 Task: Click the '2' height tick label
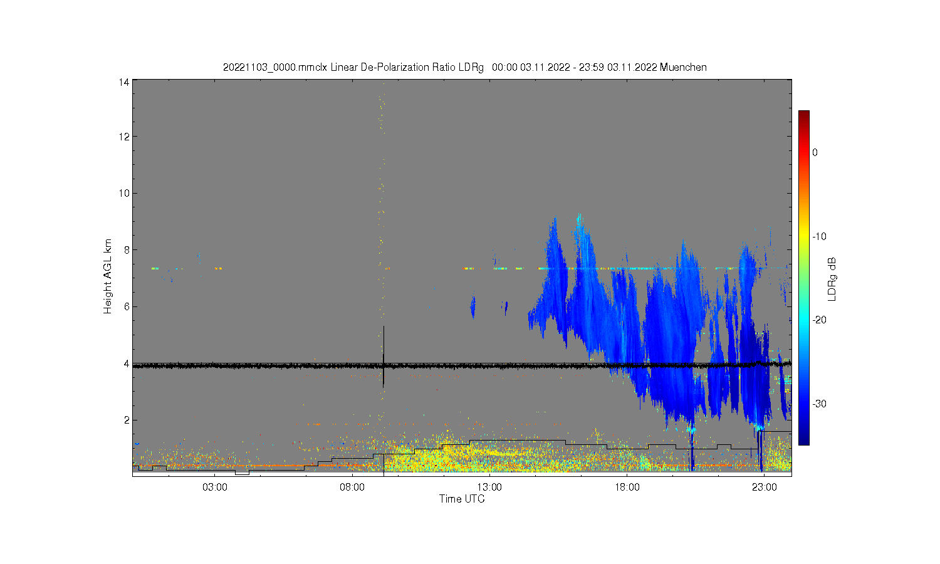(x=127, y=420)
